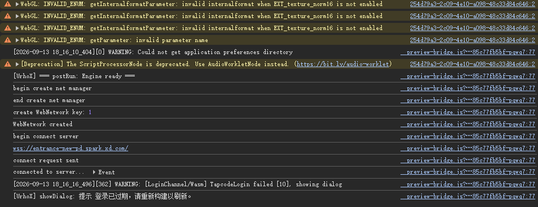Select 'Could not get application preferences directory' message
Viewport: 538px width, 207px height.
tap(215, 52)
